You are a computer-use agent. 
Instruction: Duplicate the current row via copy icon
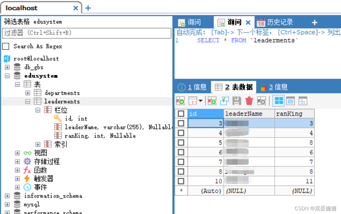224,101
